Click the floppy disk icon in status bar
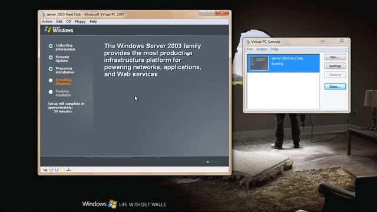The height and width of the screenshot is (212, 377). pyautogui.click(x=57, y=170)
